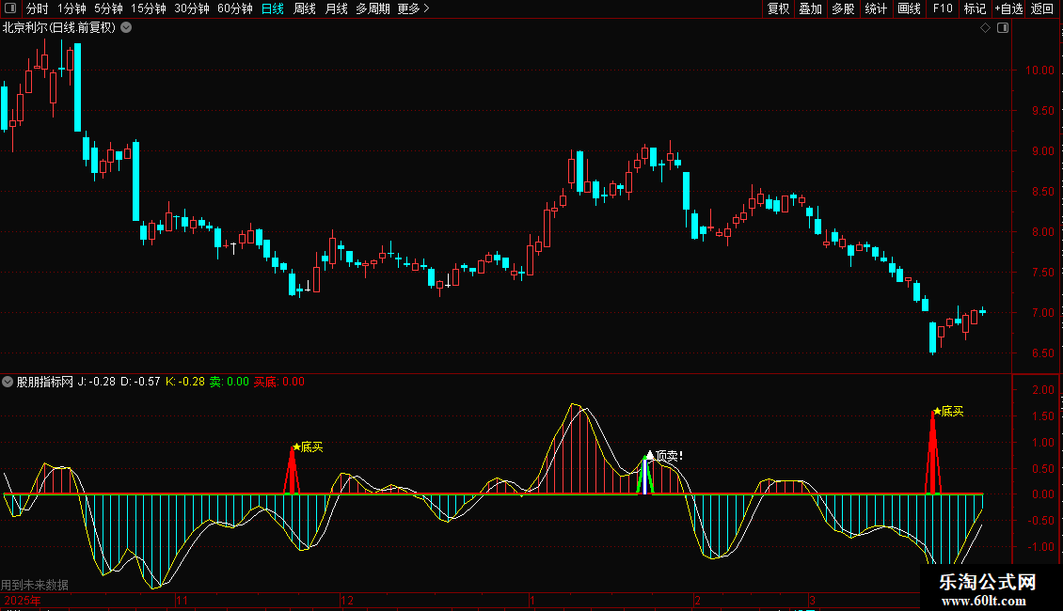Expand the 股朋指标网 indicator dropdown arrow

click(x=8, y=382)
